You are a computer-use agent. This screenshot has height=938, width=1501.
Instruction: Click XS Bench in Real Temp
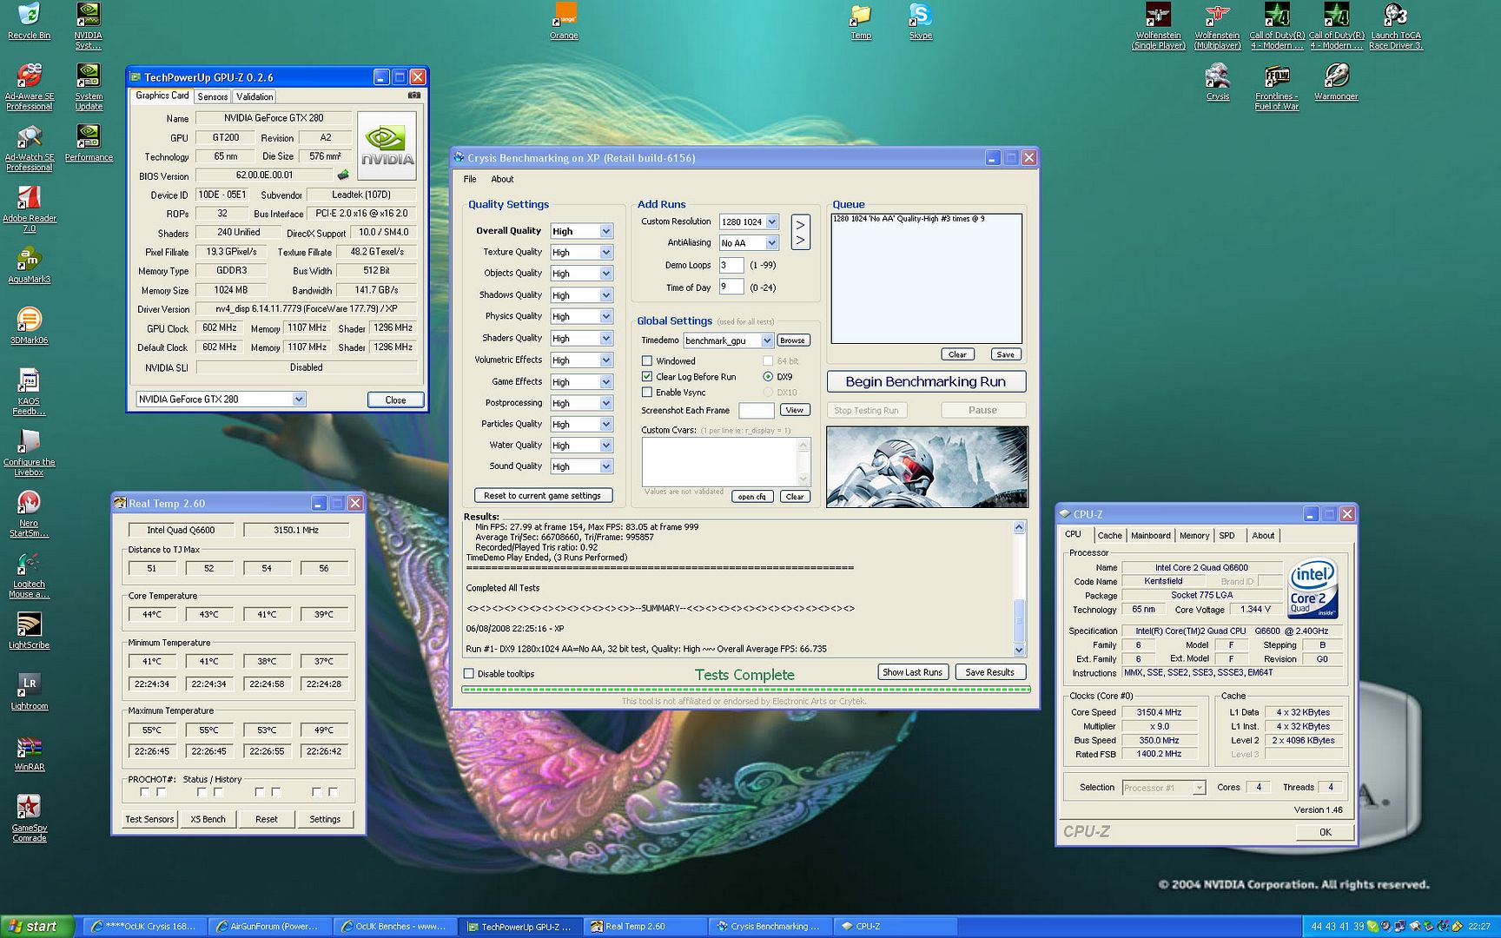pyautogui.click(x=208, y=818)
